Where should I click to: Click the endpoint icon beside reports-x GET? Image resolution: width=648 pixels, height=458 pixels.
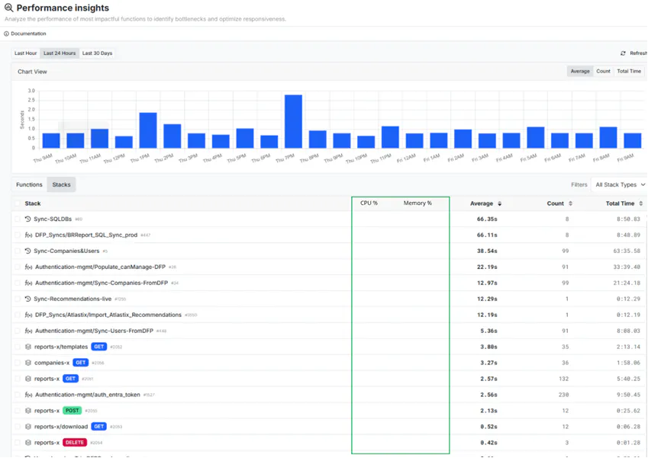28,379
